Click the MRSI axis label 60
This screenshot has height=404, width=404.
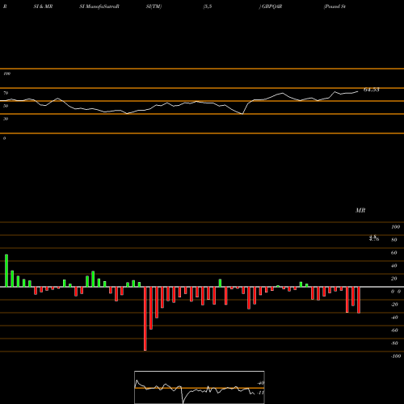[394, 253]
